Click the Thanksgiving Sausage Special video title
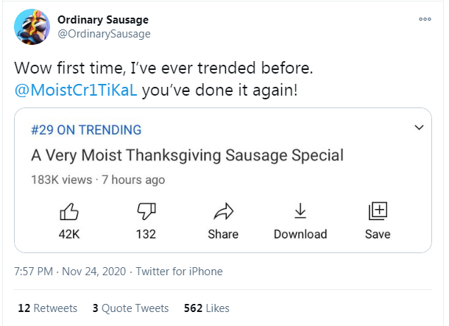The image size is (449, 326). (187, 155)
